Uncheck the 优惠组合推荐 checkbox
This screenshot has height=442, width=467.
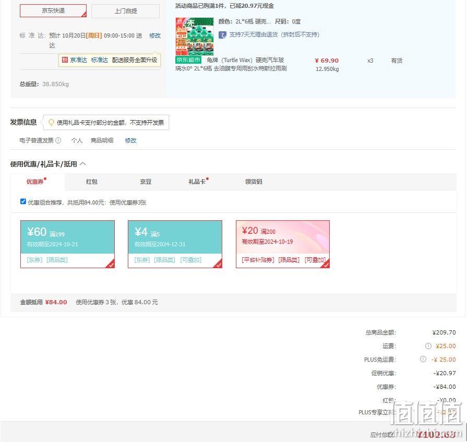[x=23, y=201]
